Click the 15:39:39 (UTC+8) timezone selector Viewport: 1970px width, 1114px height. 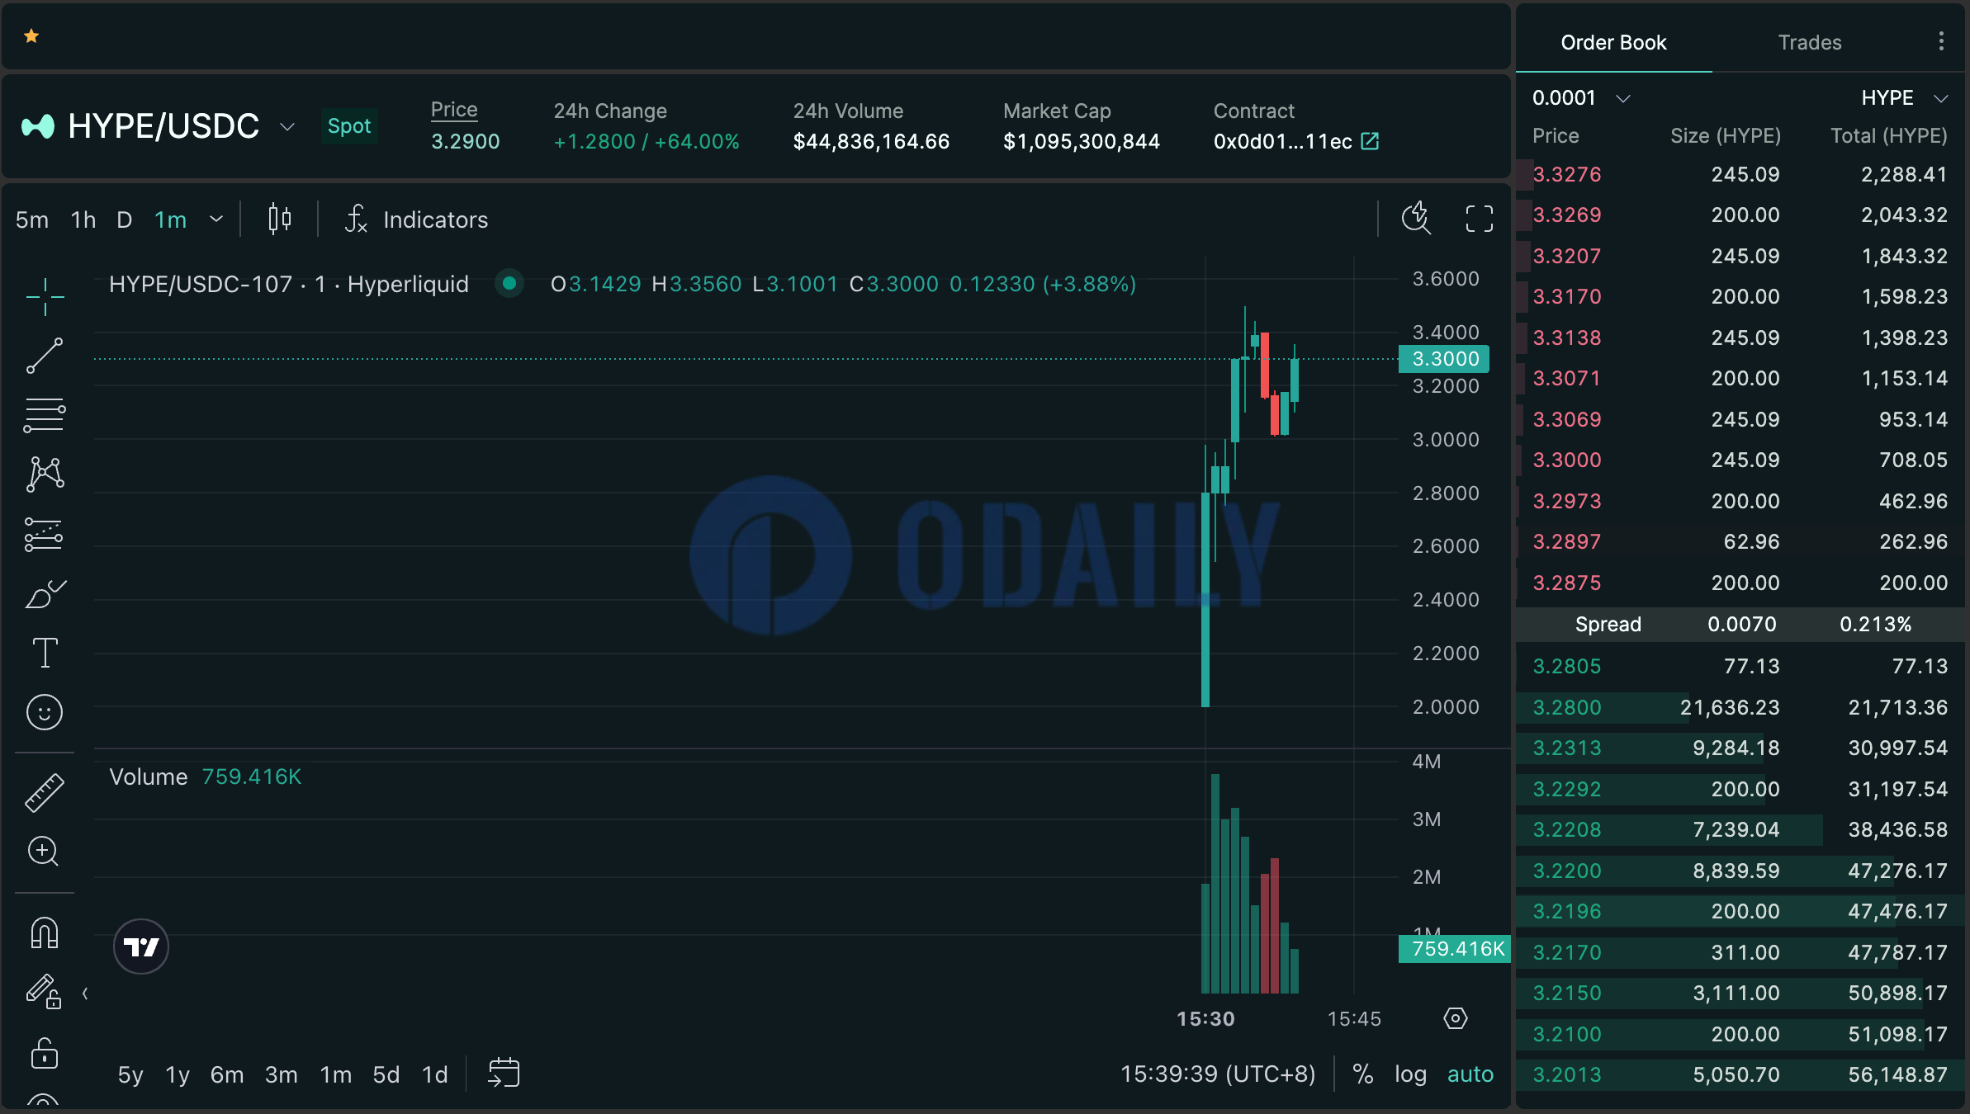click(x=1218, y=1074)
